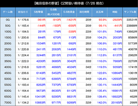Click the 1/ 134.2 probability cell
Viewport: 138px width, 106px height.
[23, 103]
